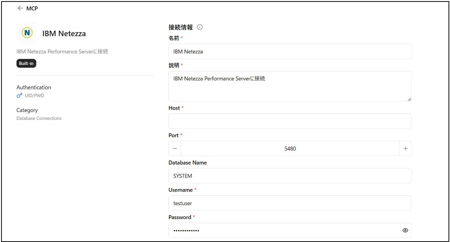Viewport: 450px width, 242px height.
Task: Increase the port with the plus button
Action: 405,148
